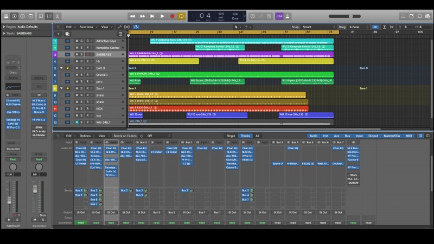434x244 pixels.
Task: Click the add new track plus button
Action: click(58, 34)
